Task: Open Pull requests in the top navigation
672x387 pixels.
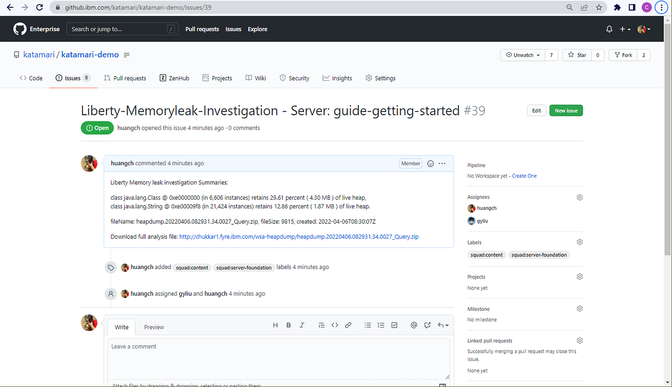Action: [202, 29]
